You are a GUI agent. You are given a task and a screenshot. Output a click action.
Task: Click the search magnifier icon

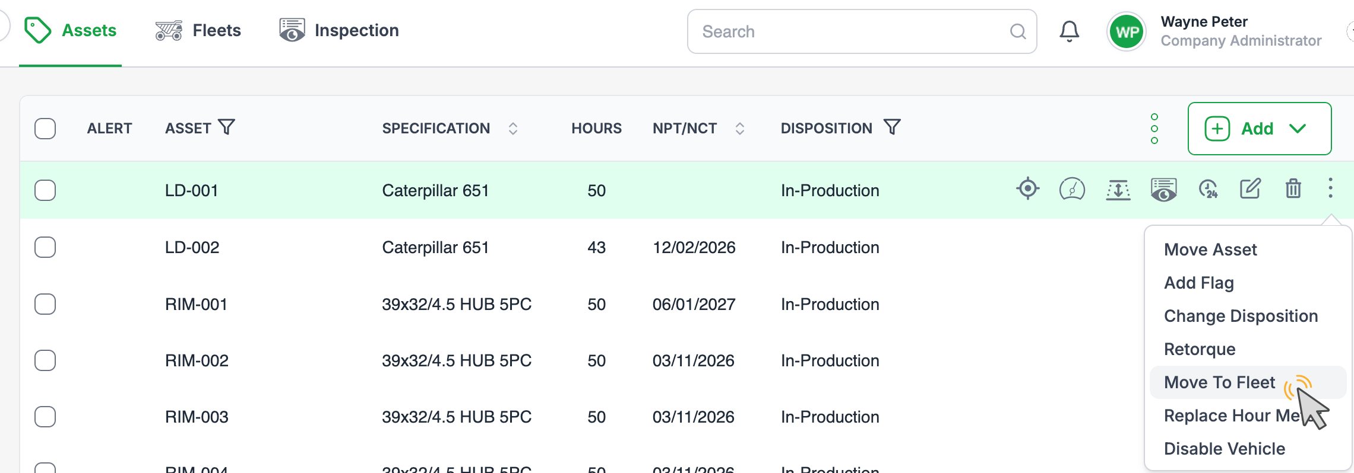click(1018, 31)
